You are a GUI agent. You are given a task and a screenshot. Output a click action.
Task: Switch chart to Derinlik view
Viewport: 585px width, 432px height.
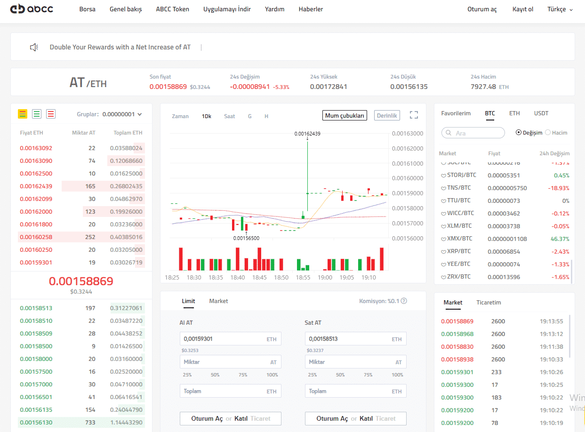(387, 115)
